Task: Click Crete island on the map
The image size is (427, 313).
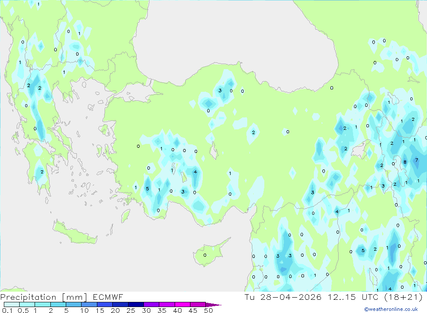Action: pyautogui.click(x=75, y=233)
